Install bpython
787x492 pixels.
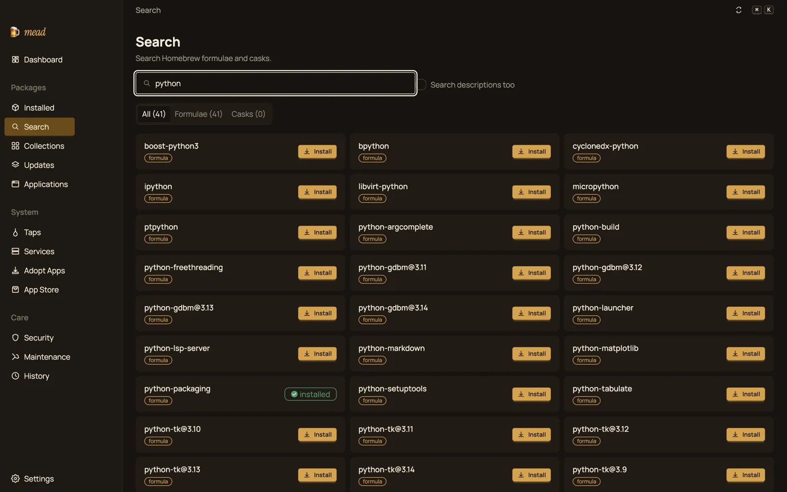(x=531, y=152)
